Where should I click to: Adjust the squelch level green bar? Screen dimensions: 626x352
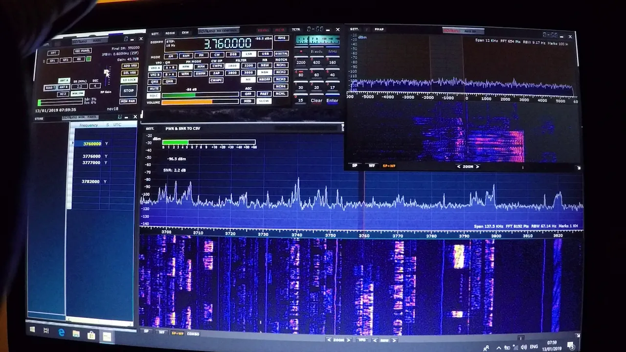pos(200,94)
